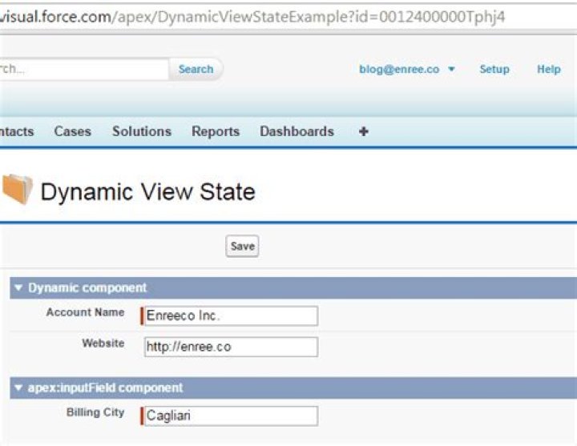Click the Dynamic View State page title

[x=147, y=192]
